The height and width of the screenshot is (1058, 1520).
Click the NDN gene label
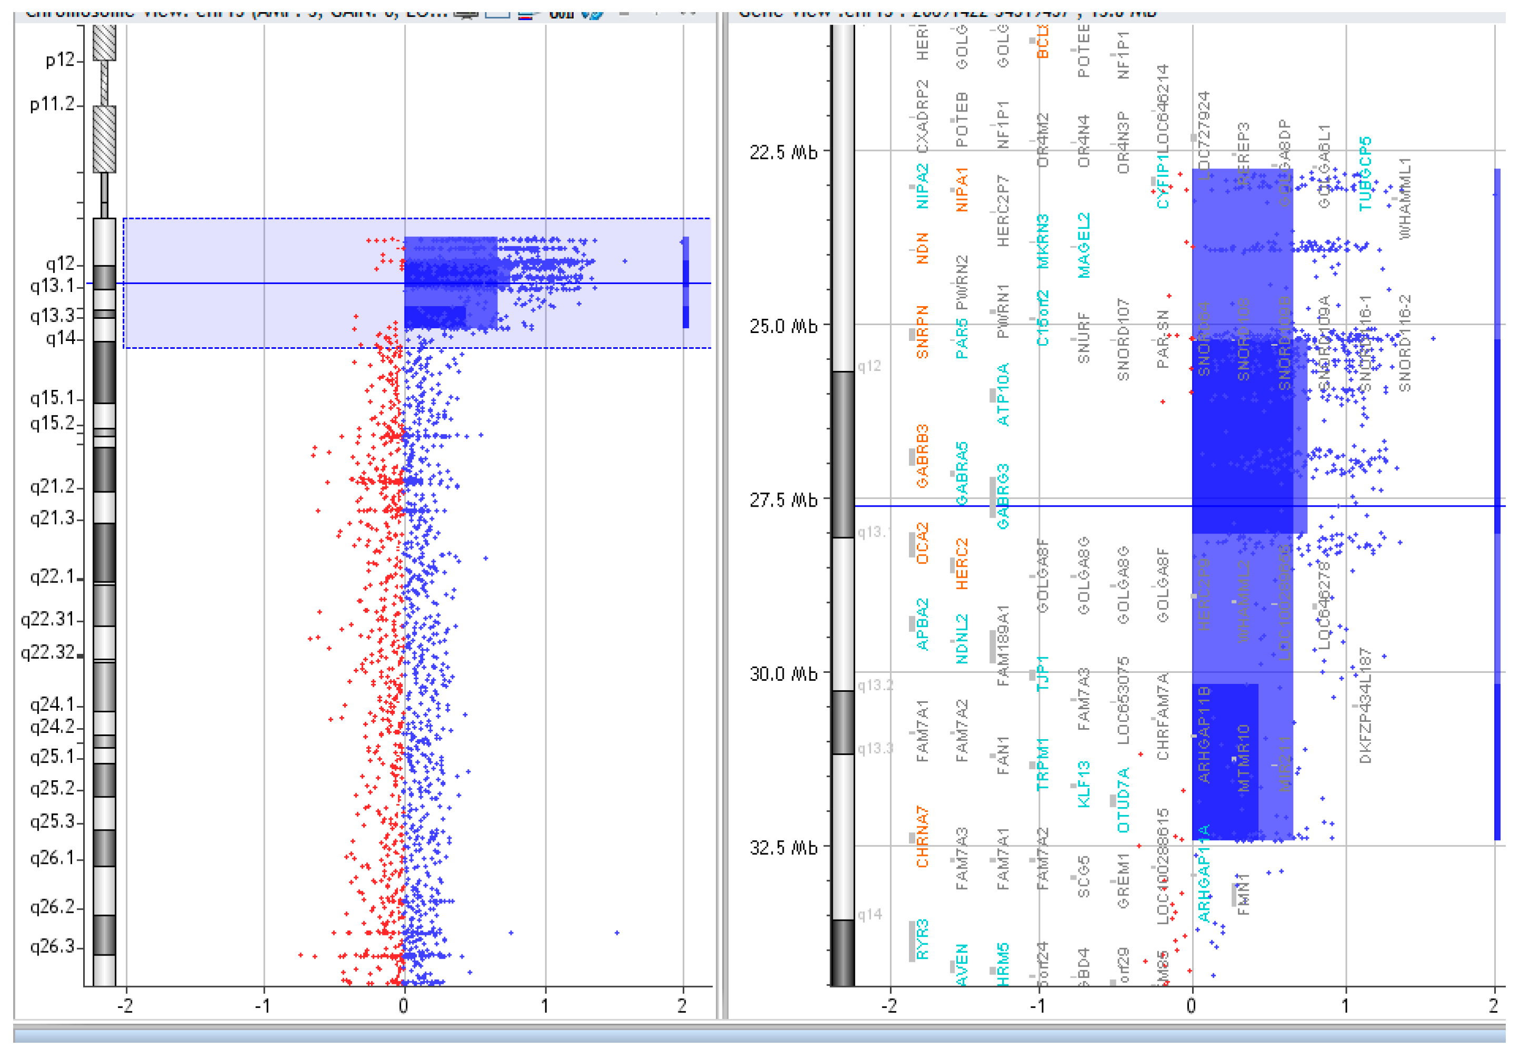[922, 248]
